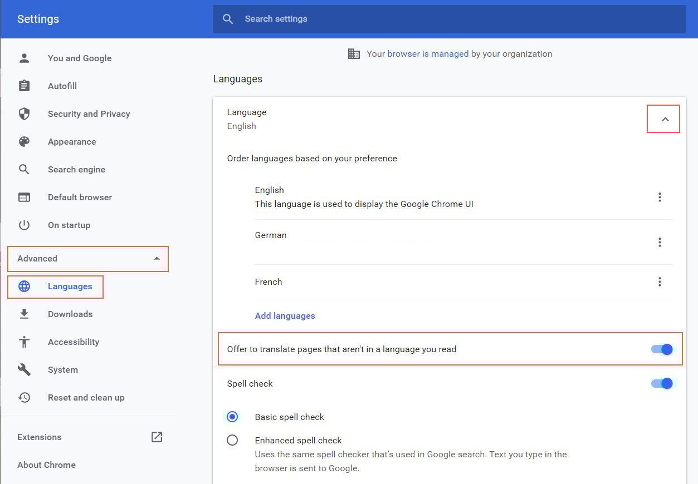Viewport: 698px width, 484px height.
Task: Click the On startup power icon
Action: [24, 225]
